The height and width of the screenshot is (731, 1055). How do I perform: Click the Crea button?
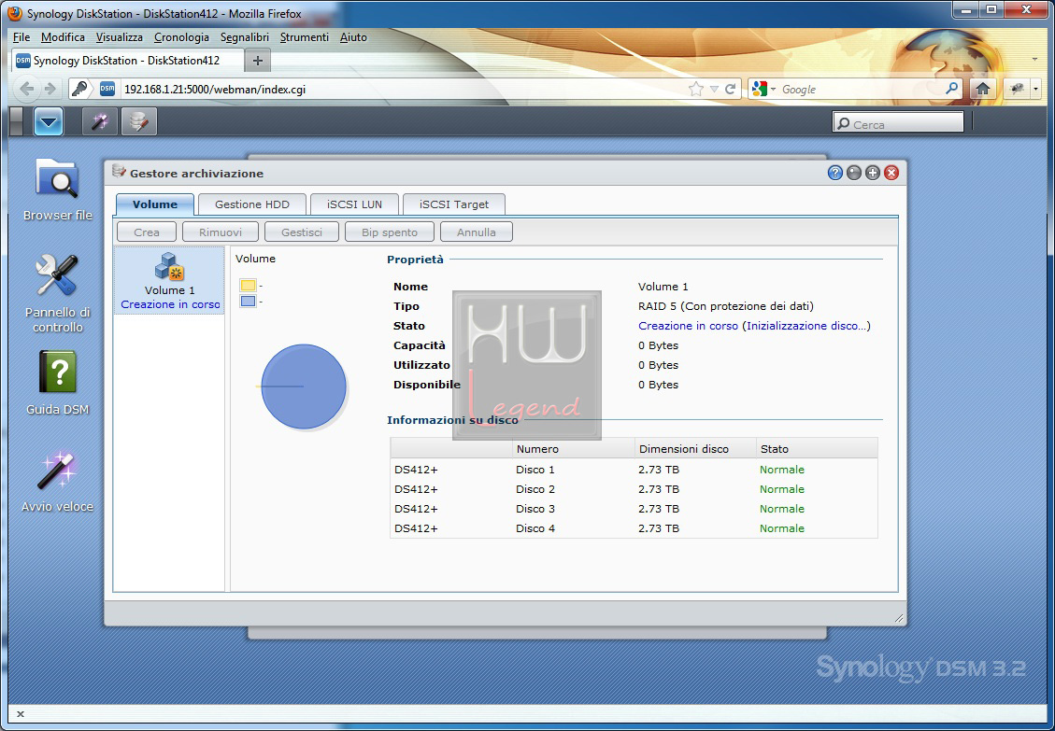point(147,232)
